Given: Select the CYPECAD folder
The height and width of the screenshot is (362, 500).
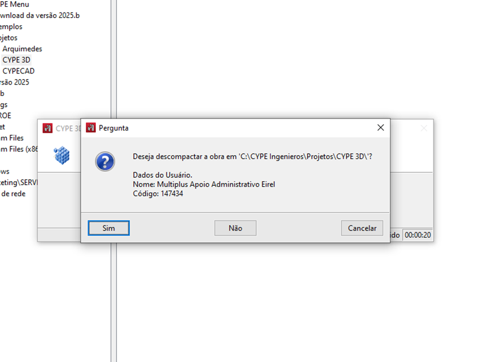Looking at the screenshot, I should point(19,71).
